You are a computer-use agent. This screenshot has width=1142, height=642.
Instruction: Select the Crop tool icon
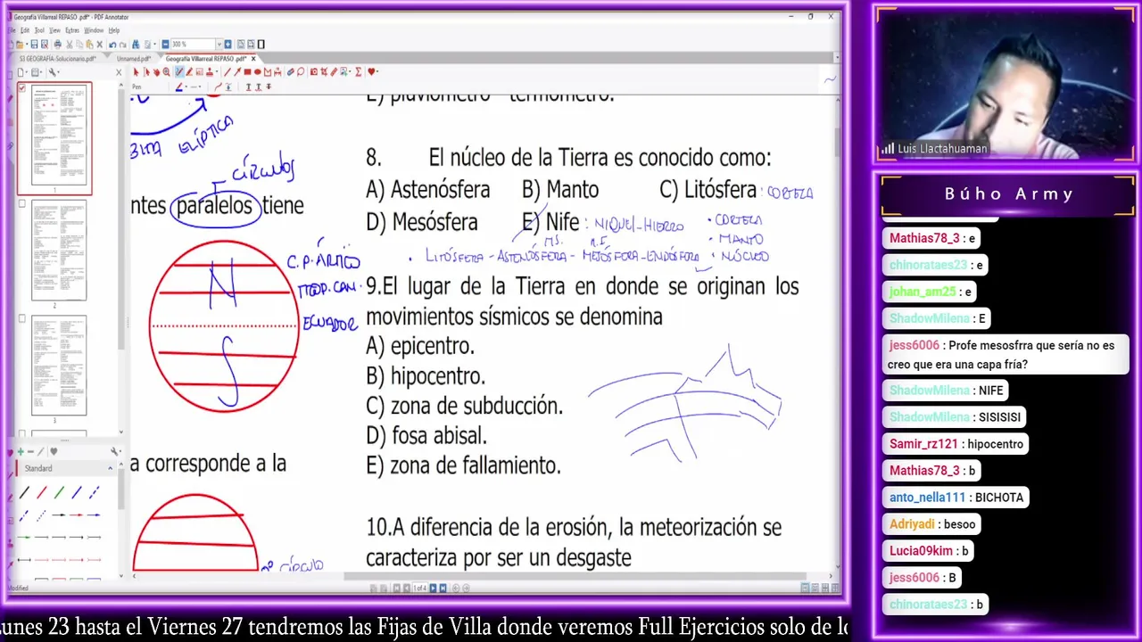(x=324, y=72)
